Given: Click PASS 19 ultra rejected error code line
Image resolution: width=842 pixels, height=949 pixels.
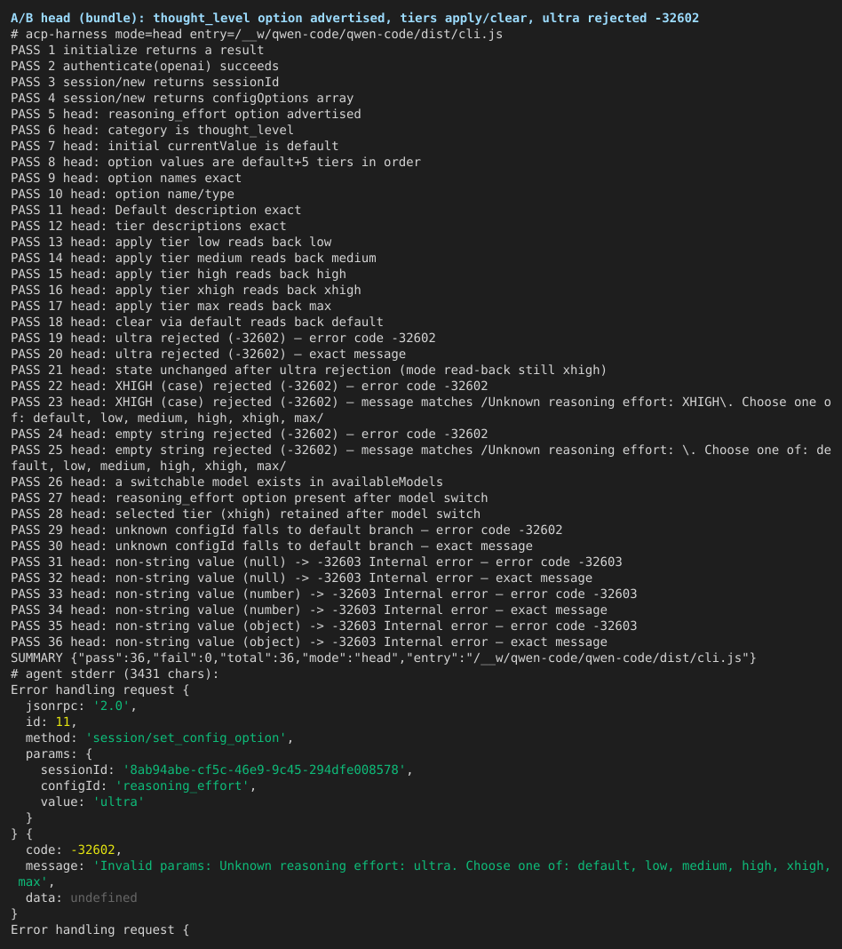Looking at the screenshot, I should pos(223,338).
